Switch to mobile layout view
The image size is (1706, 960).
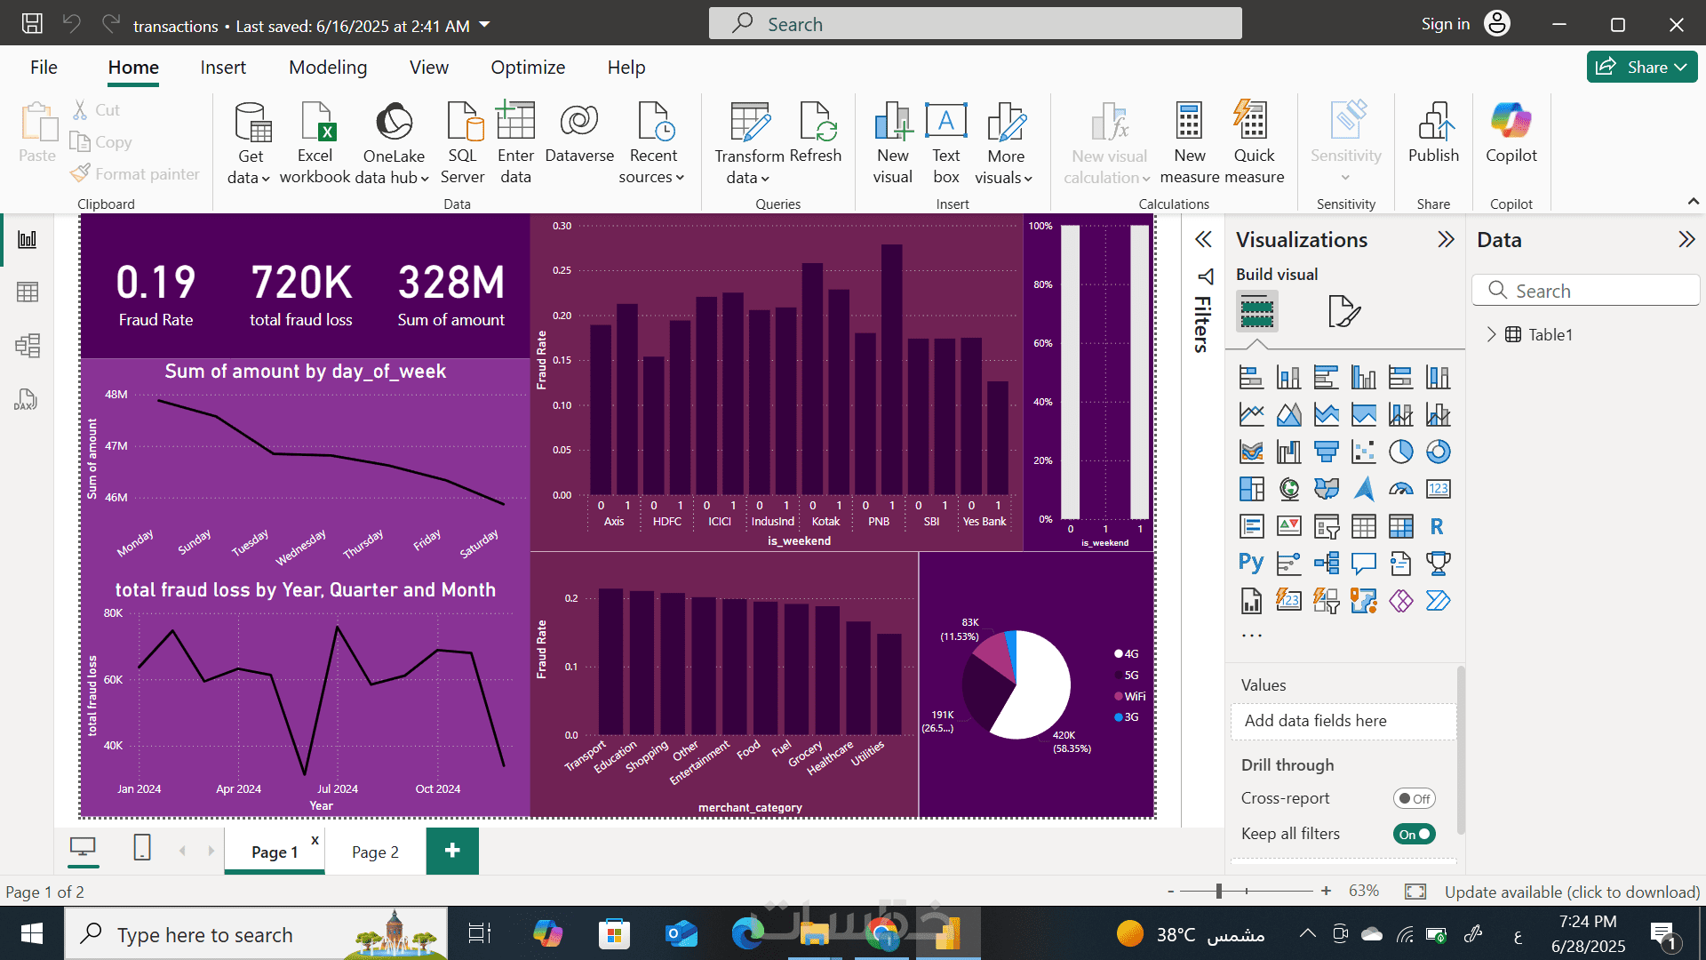[x=142, y=848]
